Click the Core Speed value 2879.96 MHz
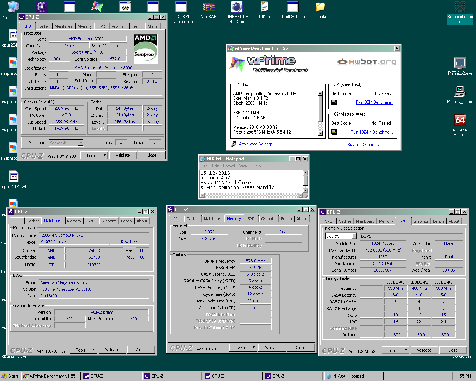The width and height of the screenshot is (476, 381). 66,109
